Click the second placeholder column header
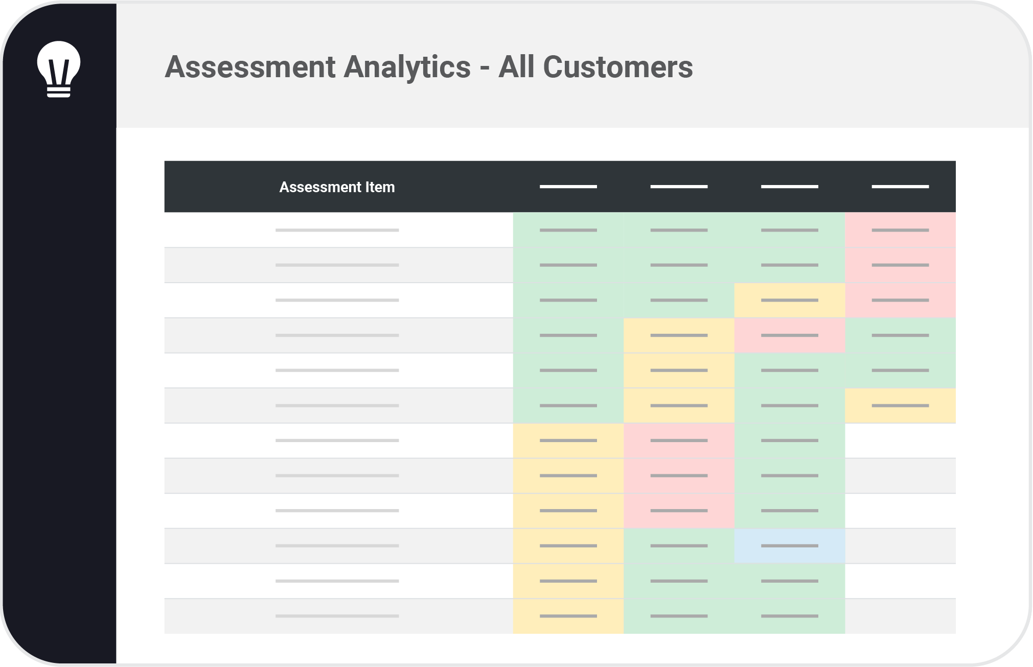This screenshot has width=1033, height=667. pyautogui.click(x=679, y=187)
